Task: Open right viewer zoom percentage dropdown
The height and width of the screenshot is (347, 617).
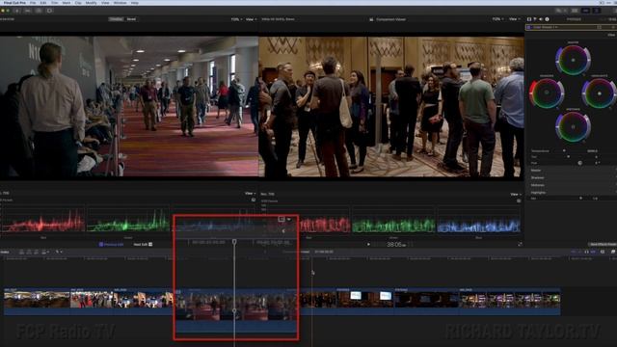Action: [x=497, y=19]
